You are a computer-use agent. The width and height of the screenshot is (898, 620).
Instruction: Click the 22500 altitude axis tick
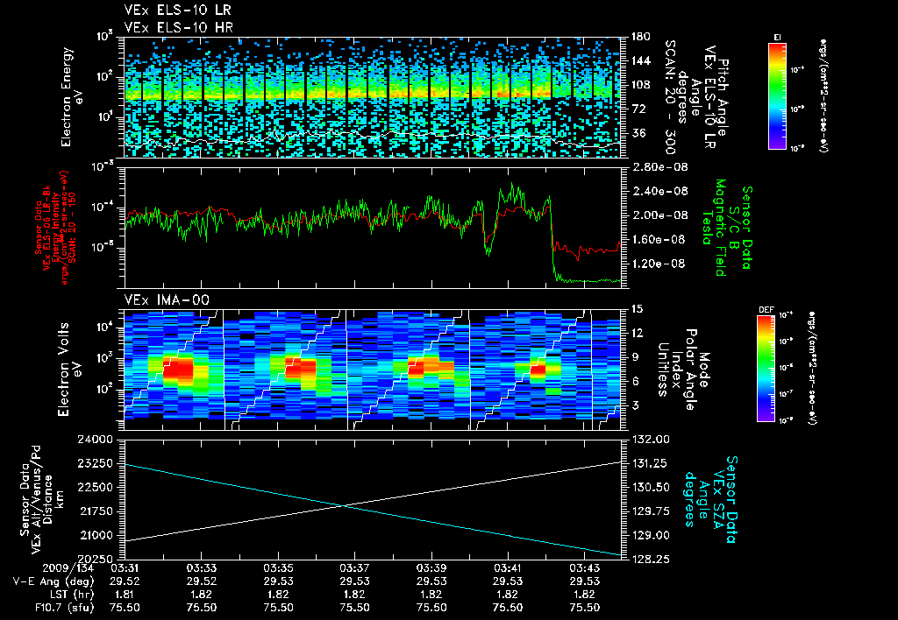click(95, 488)
